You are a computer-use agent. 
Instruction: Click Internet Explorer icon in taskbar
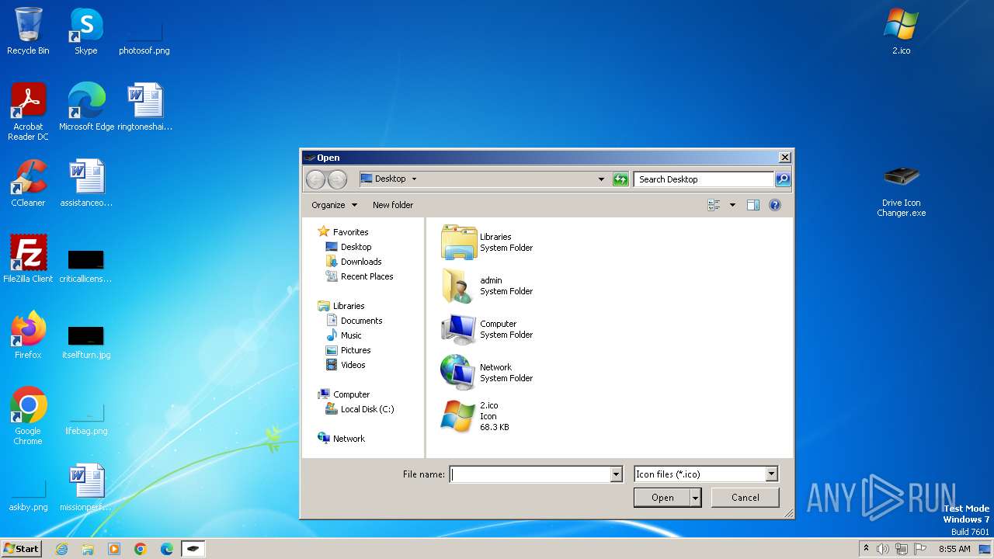click(x=61, y=549)
